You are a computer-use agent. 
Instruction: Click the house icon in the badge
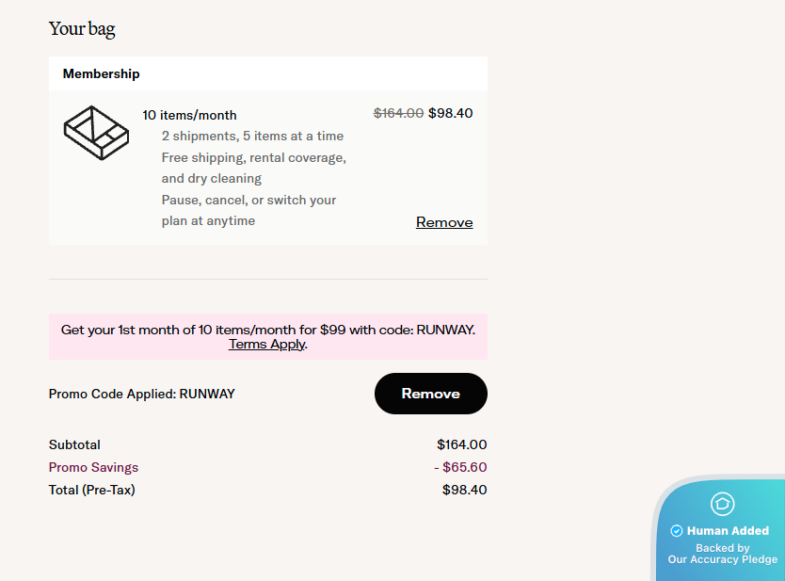(722, 504)
